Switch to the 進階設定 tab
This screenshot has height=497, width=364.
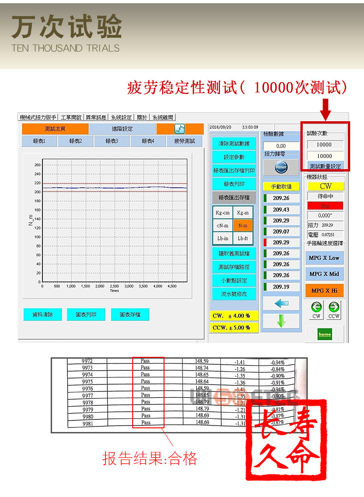[x=122, y=129]
